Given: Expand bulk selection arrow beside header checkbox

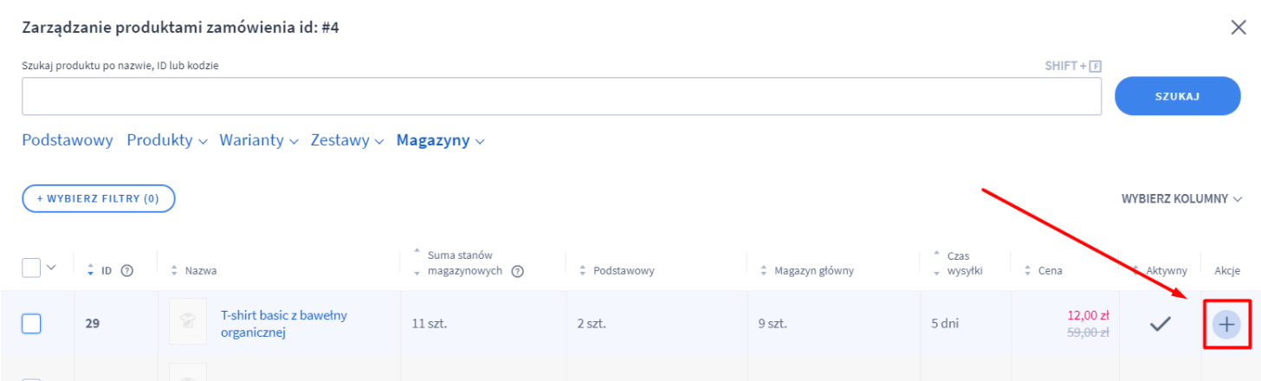Looking at the screenshot, I should [x=50, y=268].
